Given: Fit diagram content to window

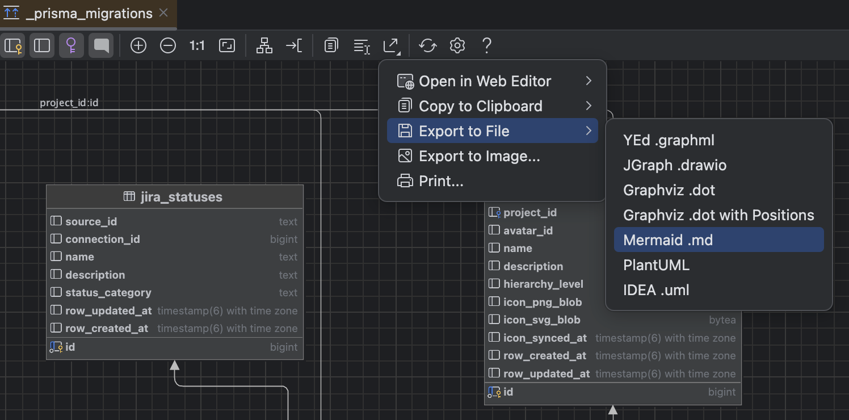Looking at the screenshot, I should [227, 45].
